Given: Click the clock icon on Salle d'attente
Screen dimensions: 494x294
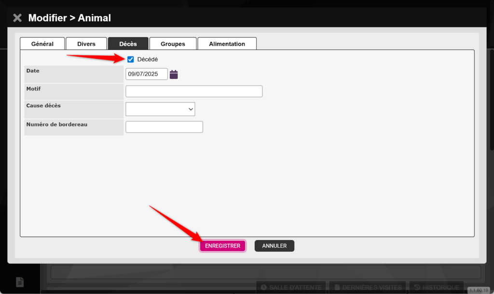Looking at the screenshot, I should point(263,287).
